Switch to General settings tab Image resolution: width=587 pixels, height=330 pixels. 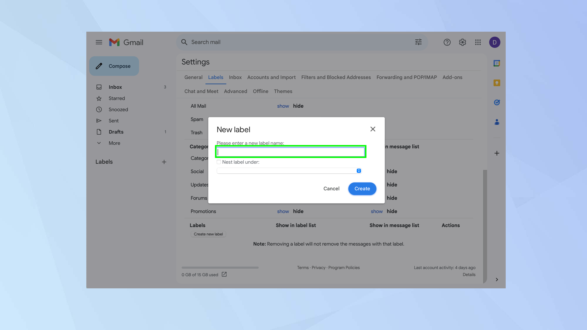click(x=193, y=77)
